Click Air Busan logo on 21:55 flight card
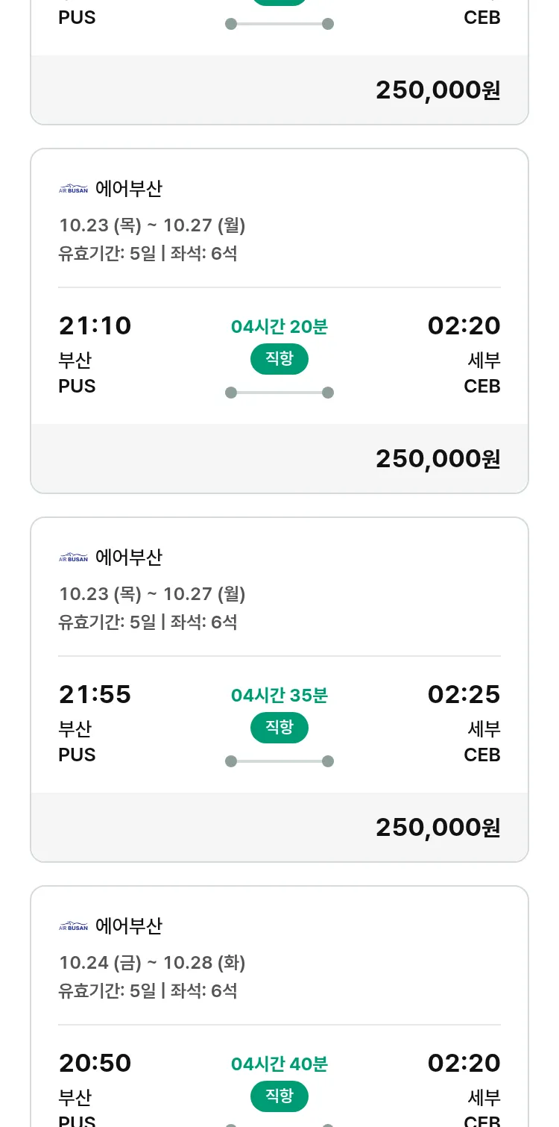 (73, 558)
